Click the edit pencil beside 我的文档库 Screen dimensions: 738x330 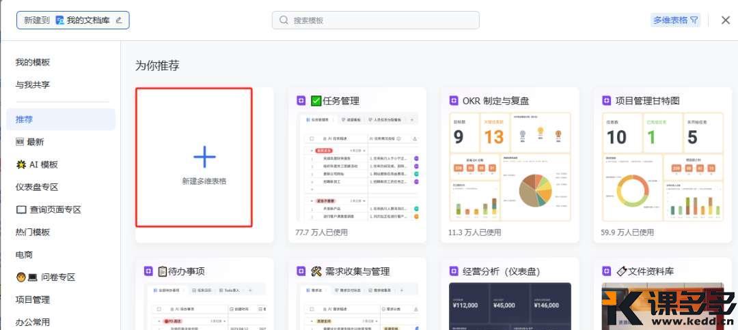[119, 20]
